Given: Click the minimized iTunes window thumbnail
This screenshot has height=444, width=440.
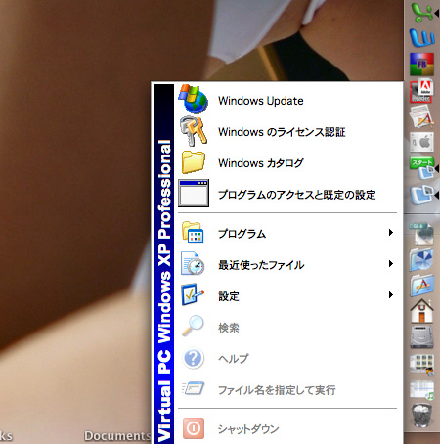Looking at the screenshot, I should 421,390.
